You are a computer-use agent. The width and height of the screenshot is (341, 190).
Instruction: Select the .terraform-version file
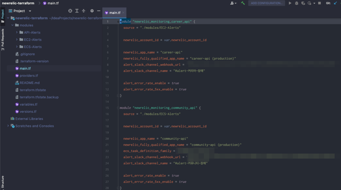tap(32, 61)
